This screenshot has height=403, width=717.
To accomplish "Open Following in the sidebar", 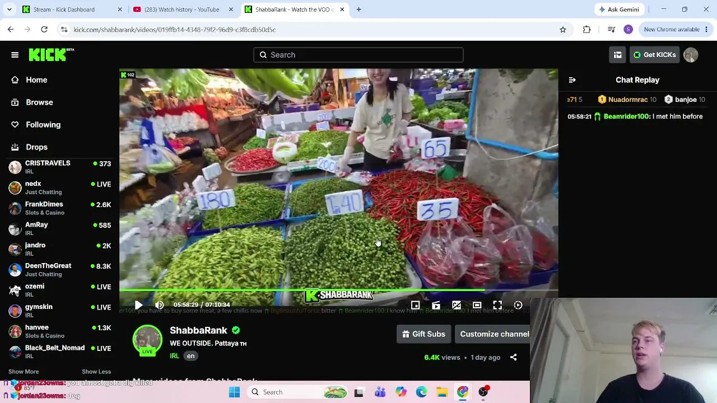I will click(x=43, y=125).
